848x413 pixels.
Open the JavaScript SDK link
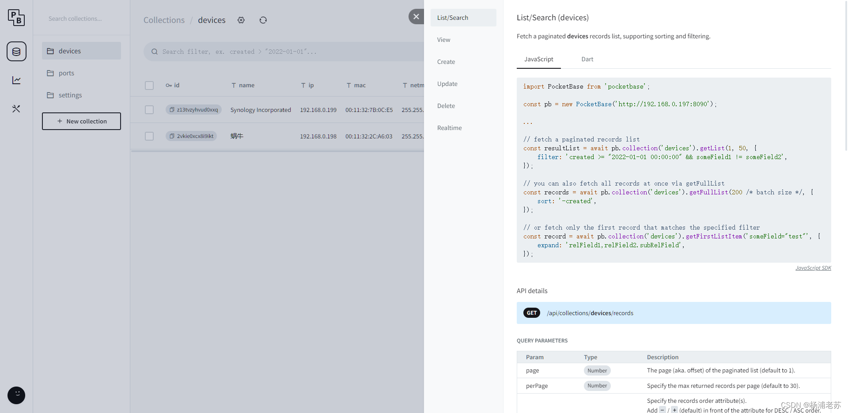click(x=813, y=268)
